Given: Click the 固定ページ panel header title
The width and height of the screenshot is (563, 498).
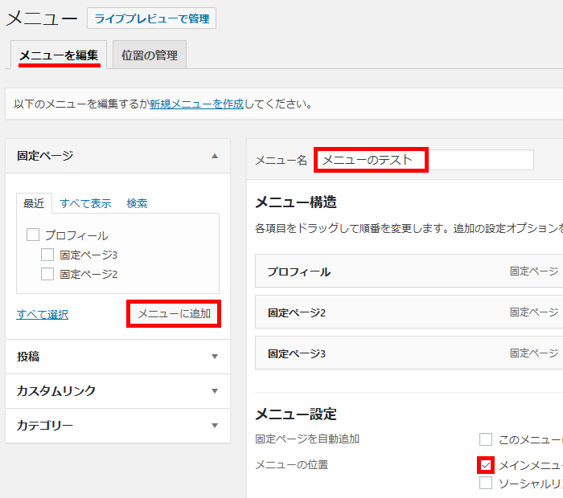Looking at the screenshot, I should tap(45, 156).
